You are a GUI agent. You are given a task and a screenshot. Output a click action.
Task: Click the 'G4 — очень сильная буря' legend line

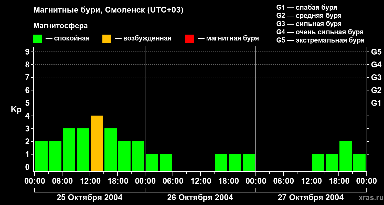pyautogui.click(x=320, y=32)
